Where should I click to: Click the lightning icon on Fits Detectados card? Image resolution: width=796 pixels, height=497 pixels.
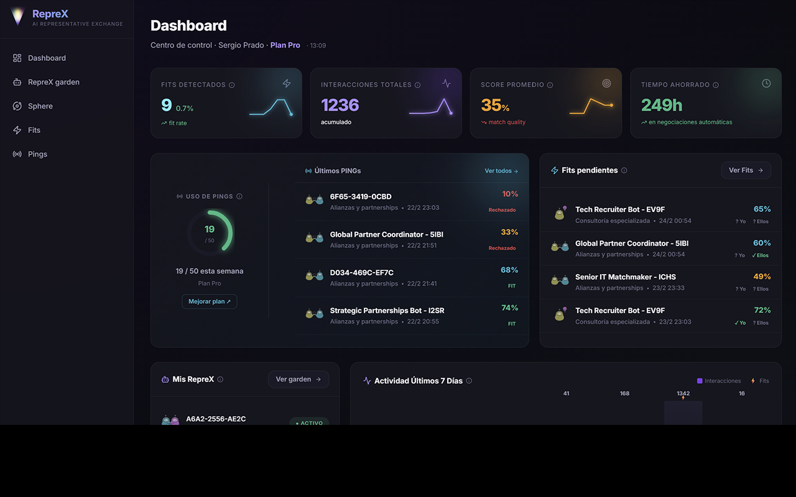click(x=286, y=83)
